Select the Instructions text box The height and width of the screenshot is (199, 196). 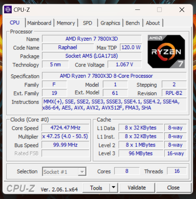pos(114,105)
